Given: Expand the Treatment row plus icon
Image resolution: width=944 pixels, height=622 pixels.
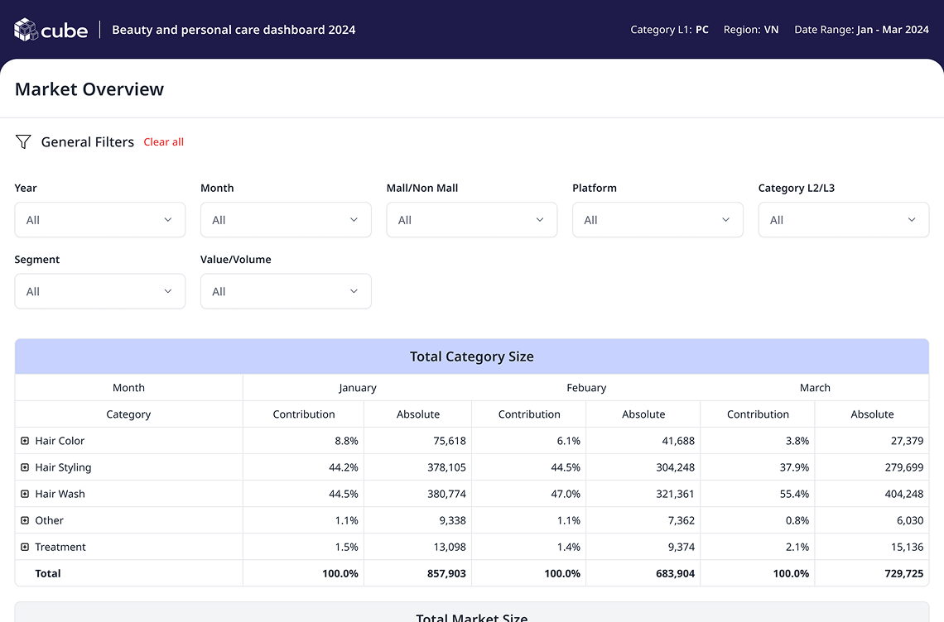Looking at the screenshot, I should (25, 547).
